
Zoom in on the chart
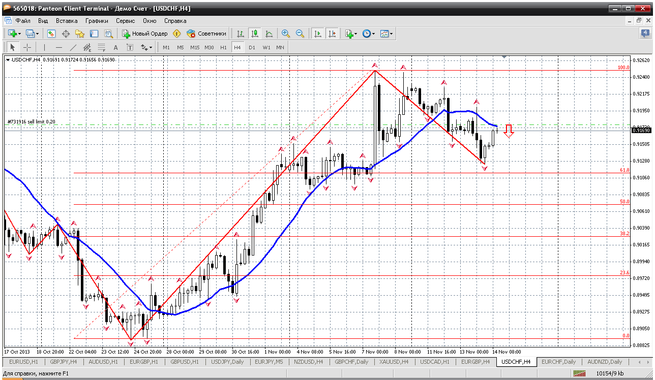(x=286, y=34)
